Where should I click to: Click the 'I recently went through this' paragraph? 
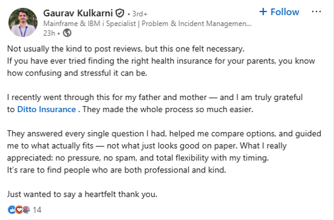coord(155,103)
